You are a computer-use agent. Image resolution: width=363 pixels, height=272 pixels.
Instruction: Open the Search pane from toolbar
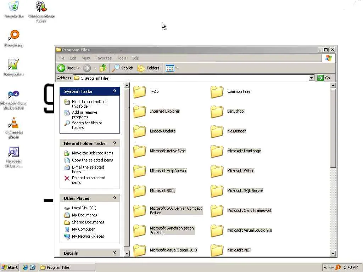pos(122,68)
